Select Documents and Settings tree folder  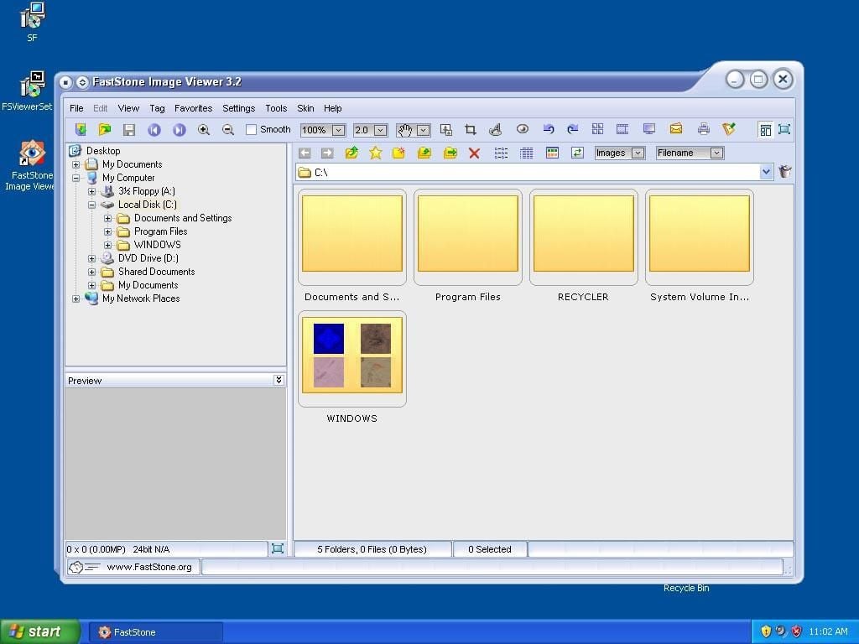pos(183,218)
